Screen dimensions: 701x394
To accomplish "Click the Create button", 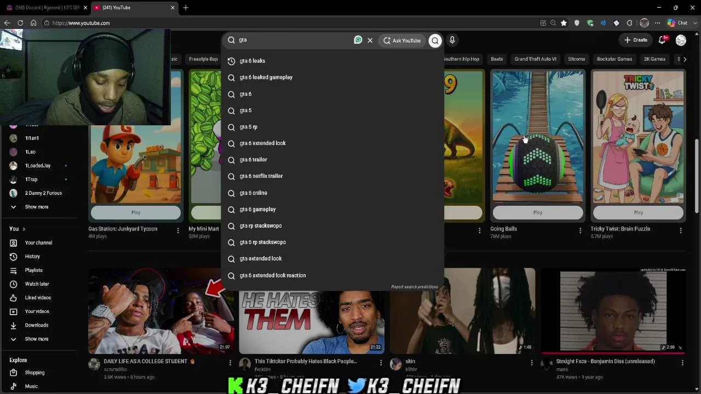I will tap(636, 40).
